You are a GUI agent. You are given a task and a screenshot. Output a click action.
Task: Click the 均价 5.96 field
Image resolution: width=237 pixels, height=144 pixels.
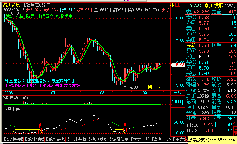[224, 79]
